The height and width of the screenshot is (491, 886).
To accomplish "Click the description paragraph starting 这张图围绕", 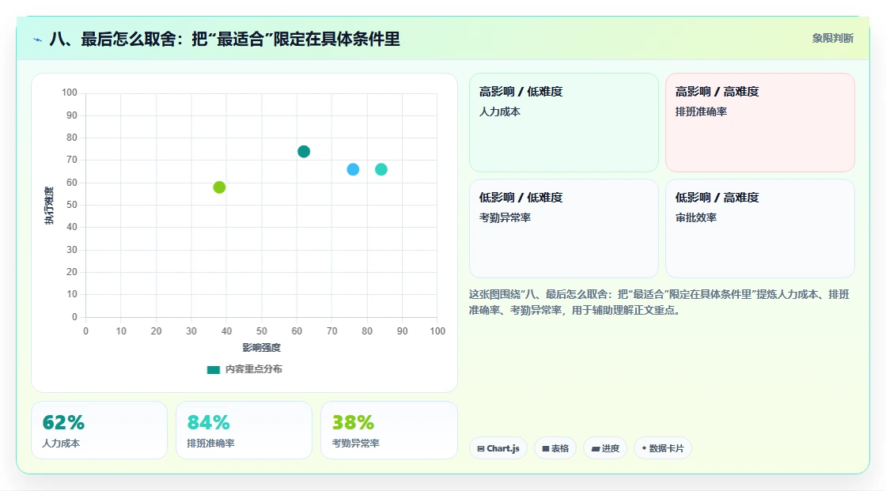I will click(660, 302).
